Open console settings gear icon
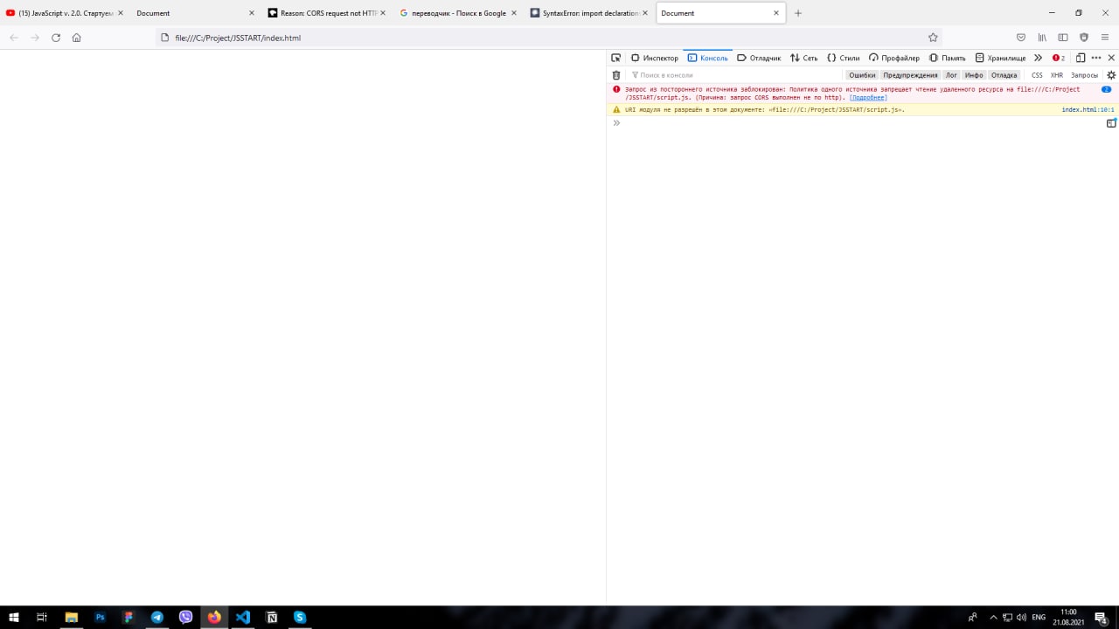 point(1111,75)
